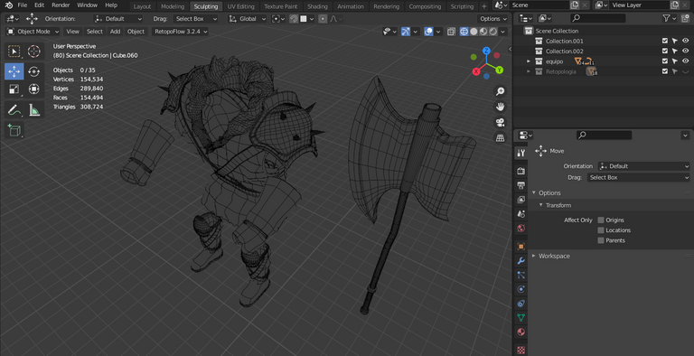Switch to the Modeling workspace tab

pyautogui.click(x=173, y=6)
